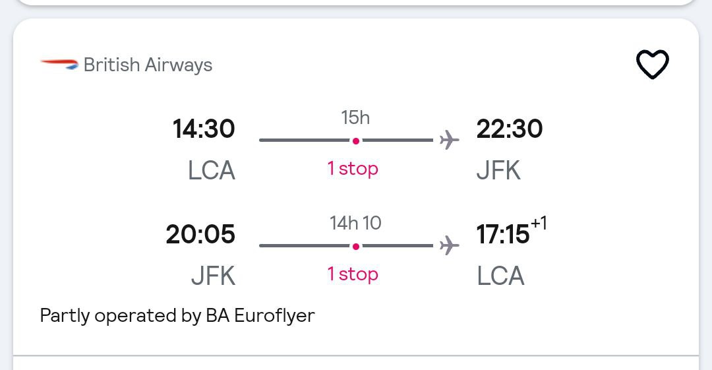Click outbound destination airport JFK
712x370 pixels.
(x=498, y=171)
